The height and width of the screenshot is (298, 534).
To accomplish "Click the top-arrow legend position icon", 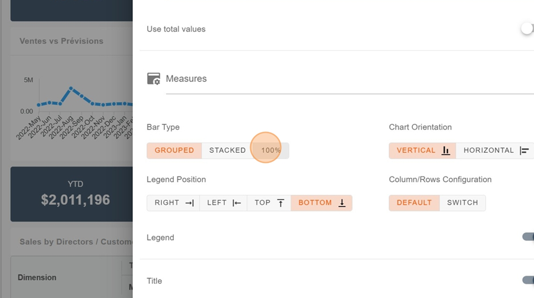I will click(x=281, y=203).
